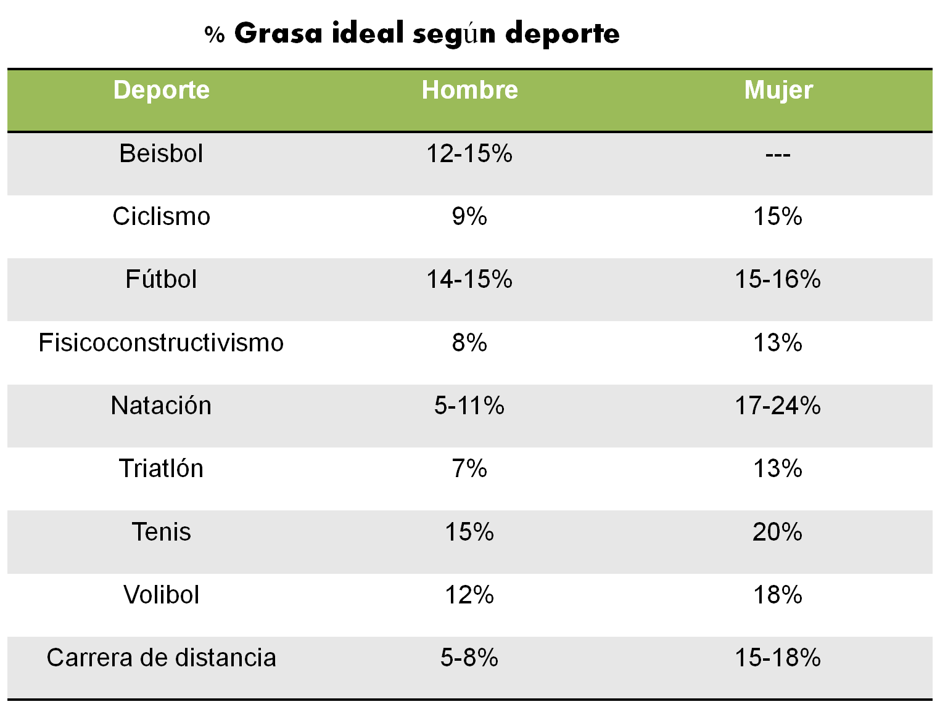The width and height of the screenshot is (940, 707).
Task: Click the 5-11% value for Natación men
Action: (469, 406)
